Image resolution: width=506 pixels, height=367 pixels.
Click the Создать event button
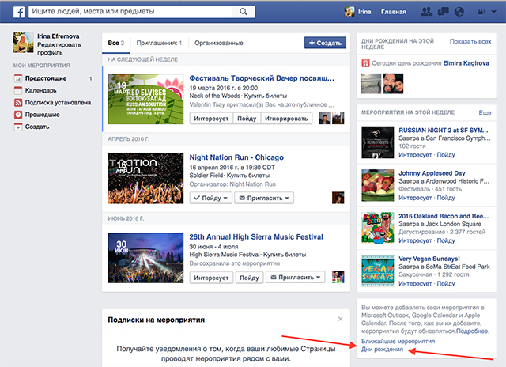(325, 43)
